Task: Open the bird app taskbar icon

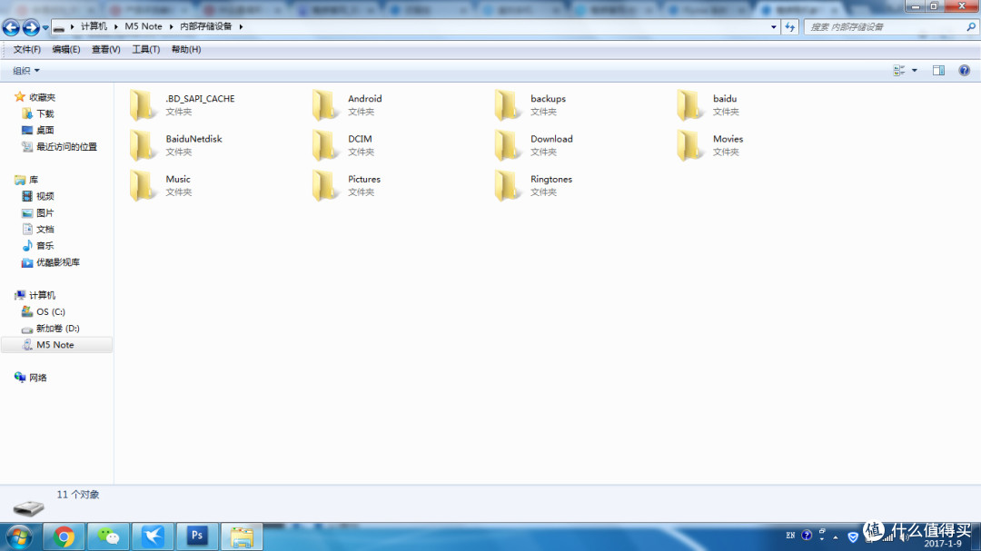Action: pyautogui.click(x=153, y=536)
